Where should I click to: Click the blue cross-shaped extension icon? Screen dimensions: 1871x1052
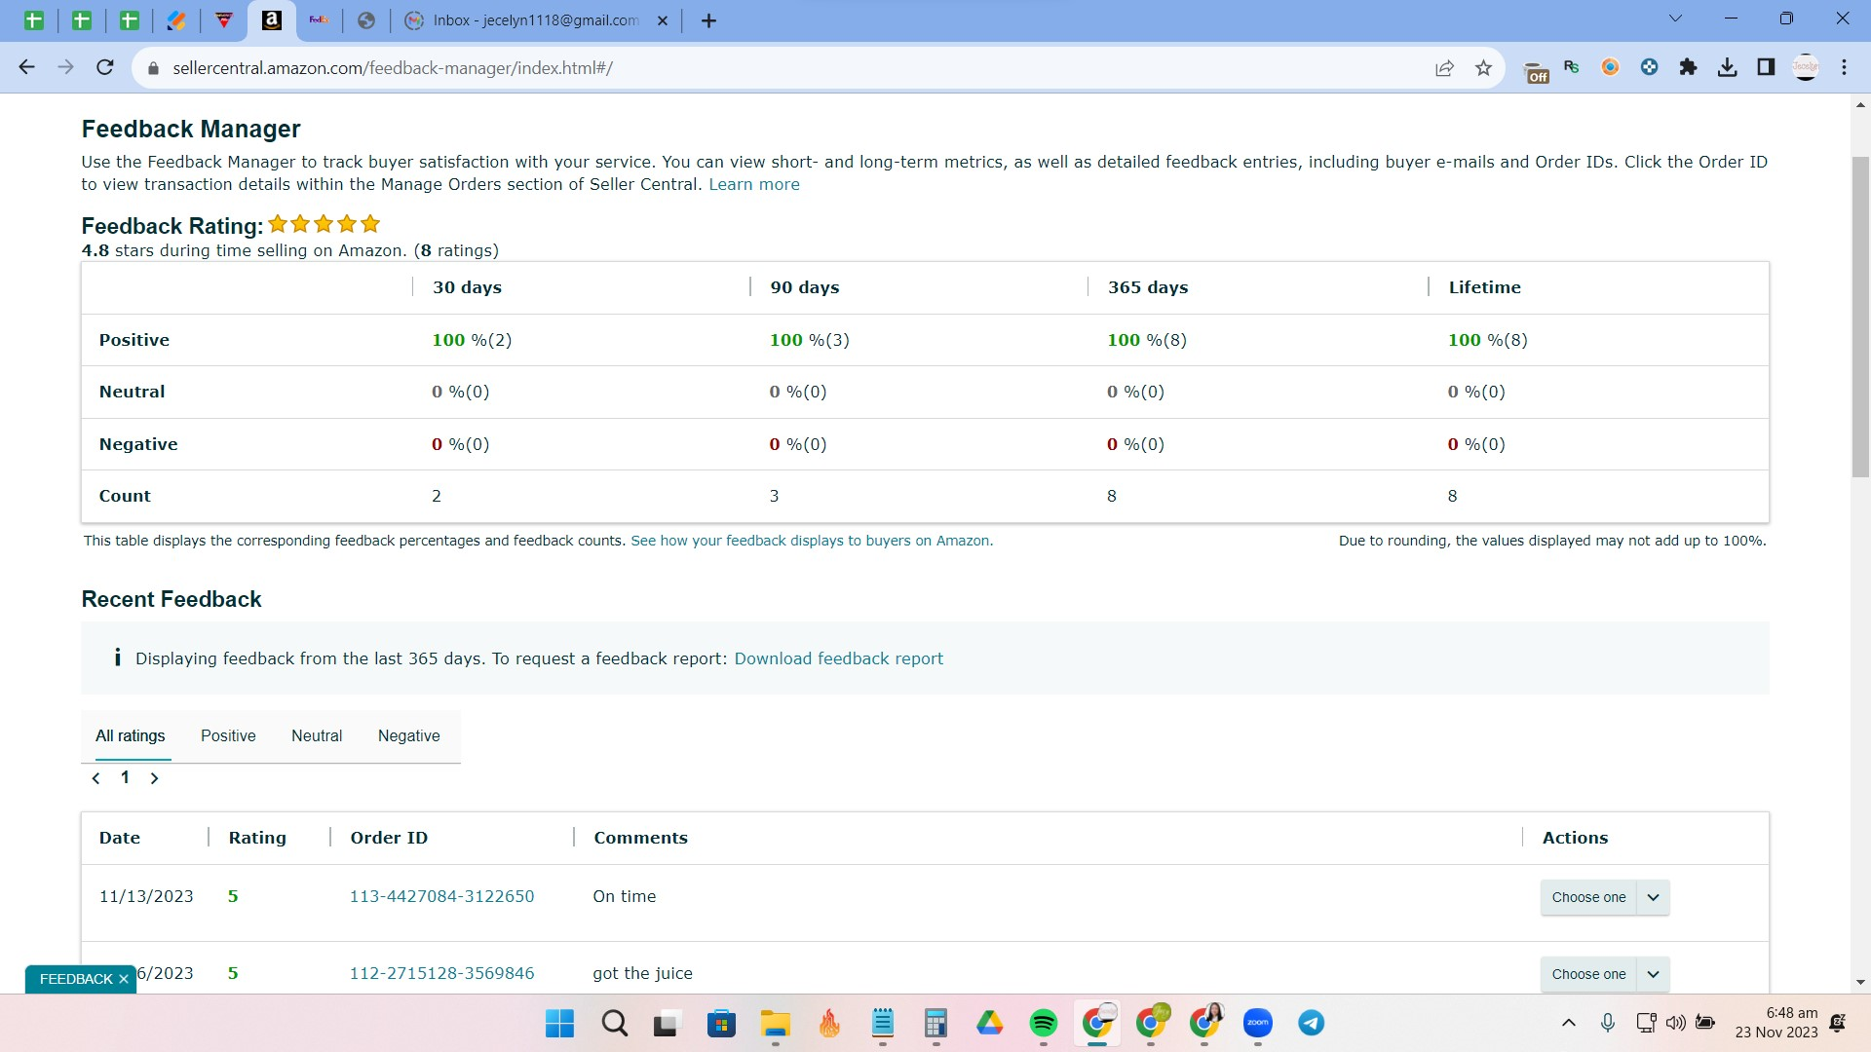tap(1649, 67)
